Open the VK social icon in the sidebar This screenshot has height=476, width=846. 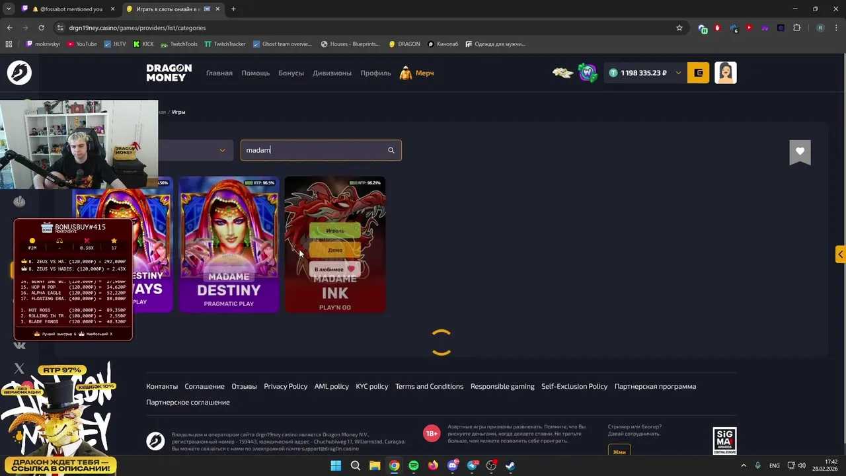click(19, 344)
